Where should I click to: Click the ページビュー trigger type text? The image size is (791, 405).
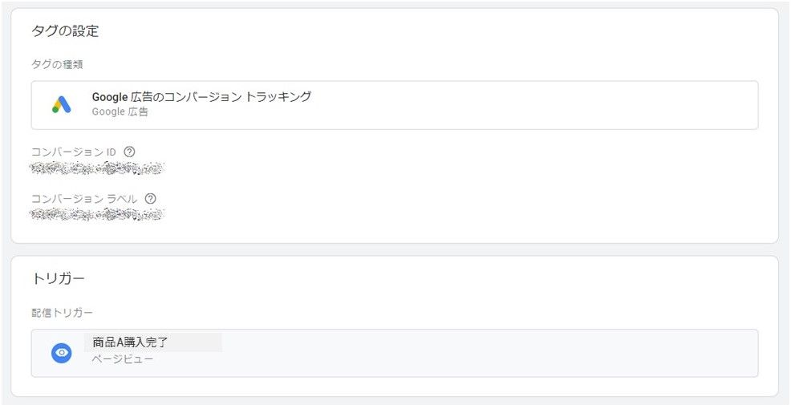point(123,359)
